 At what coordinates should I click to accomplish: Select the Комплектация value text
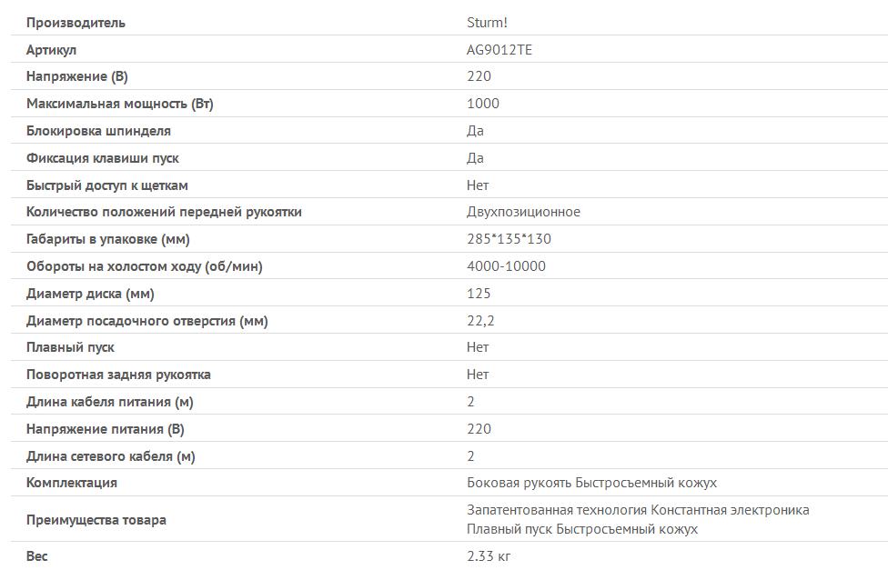(x=591, y=484)
